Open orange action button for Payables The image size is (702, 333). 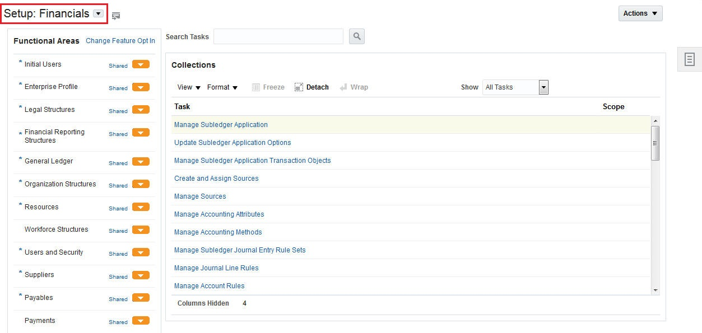[x=141, y=298]
